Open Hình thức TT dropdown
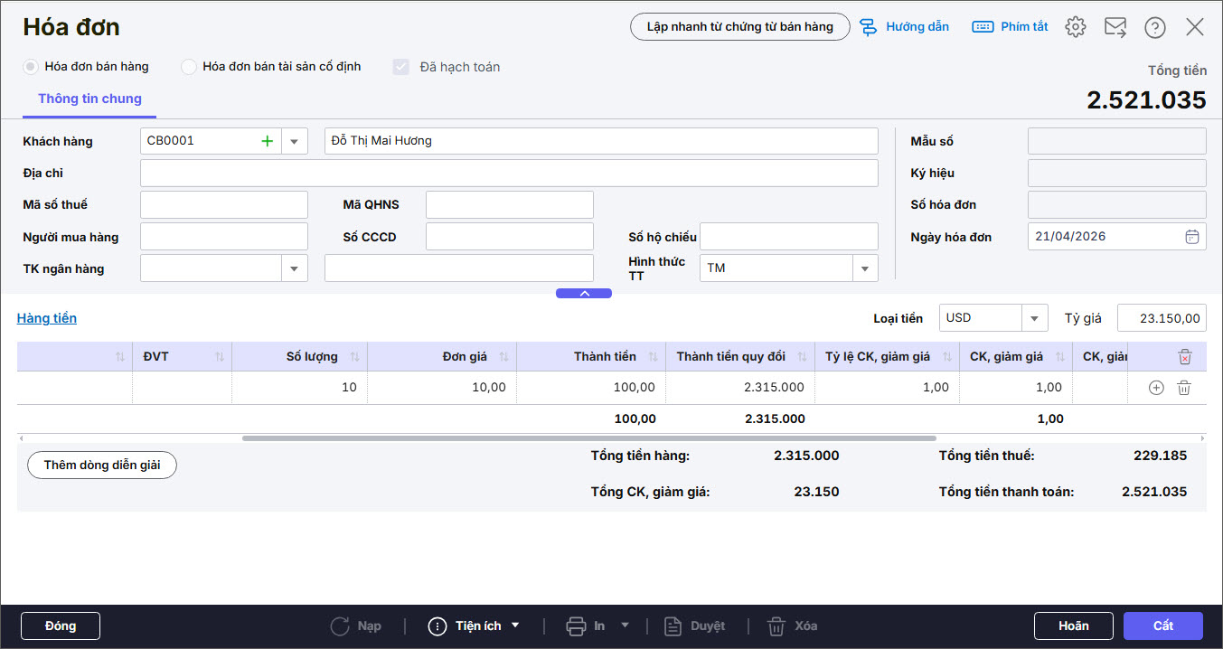1223x649 pixels. [864, 268]
